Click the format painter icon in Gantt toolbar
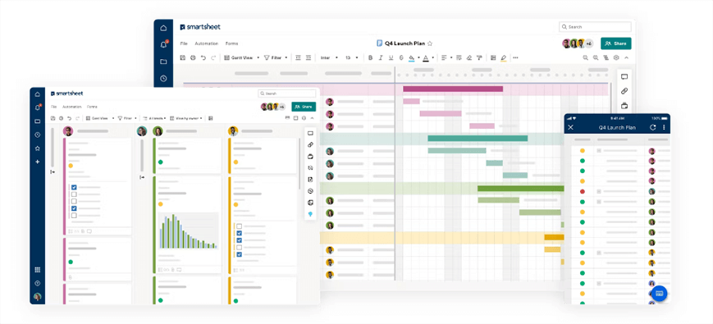713x324 pixels. [479, 57]
